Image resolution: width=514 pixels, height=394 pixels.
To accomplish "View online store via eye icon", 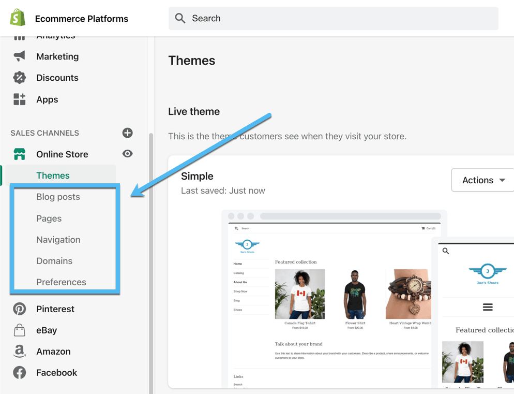I will tap(128, 154).
